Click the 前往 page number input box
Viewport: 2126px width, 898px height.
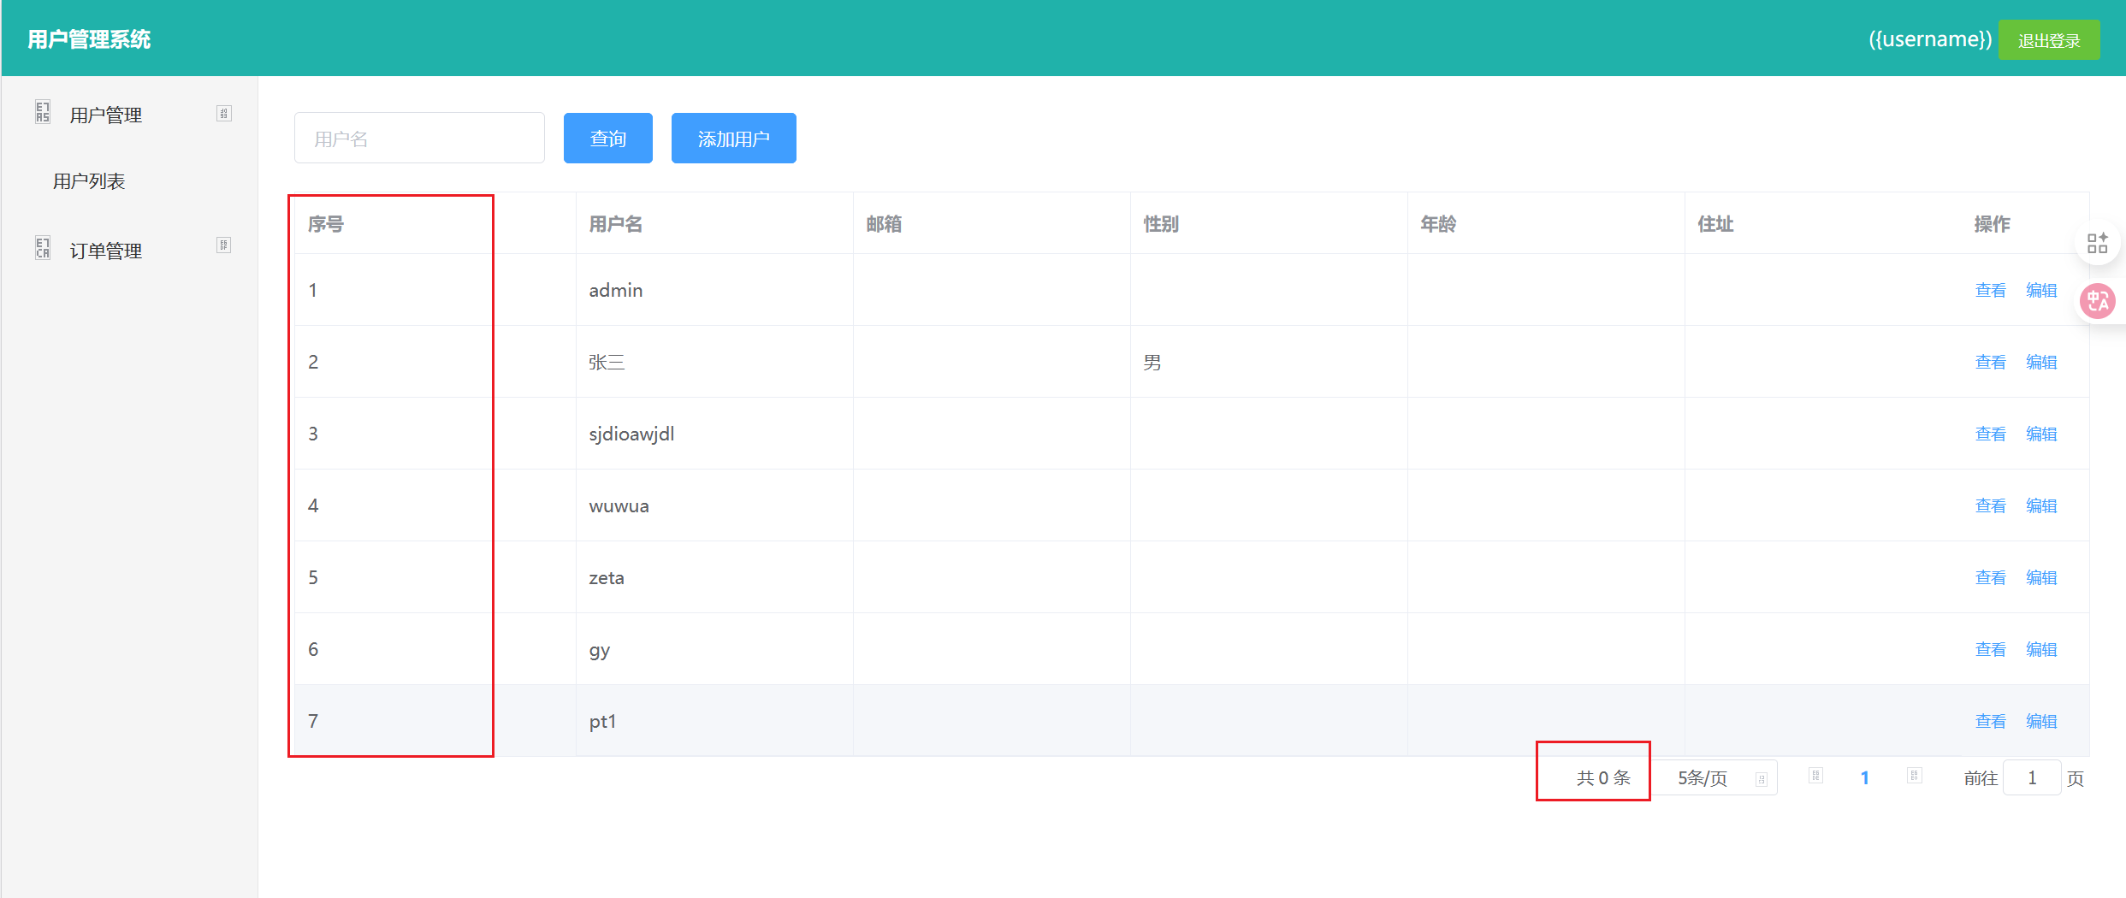(x=2031, y=778)
